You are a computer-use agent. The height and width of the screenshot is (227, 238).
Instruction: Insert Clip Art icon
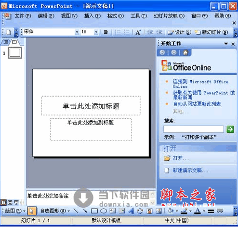149,211
